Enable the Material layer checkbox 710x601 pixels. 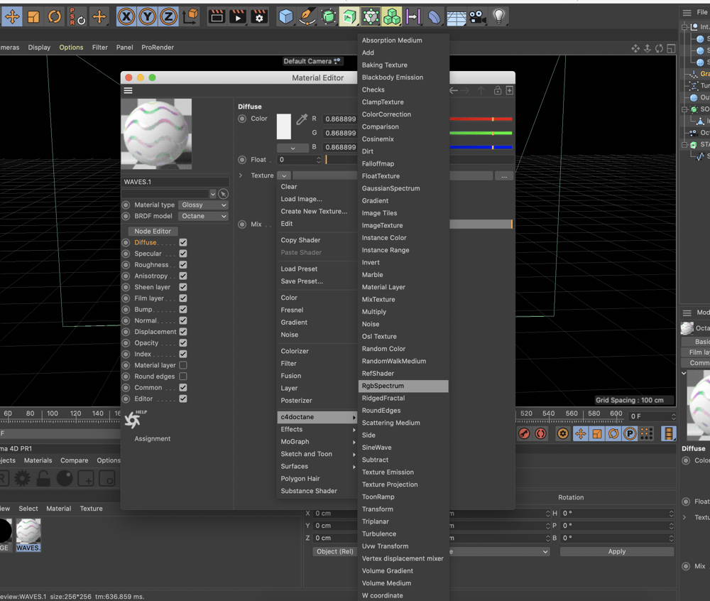(183, 365)
